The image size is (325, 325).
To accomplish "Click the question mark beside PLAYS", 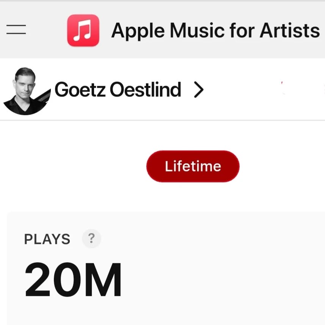I will tap(91, 239).
